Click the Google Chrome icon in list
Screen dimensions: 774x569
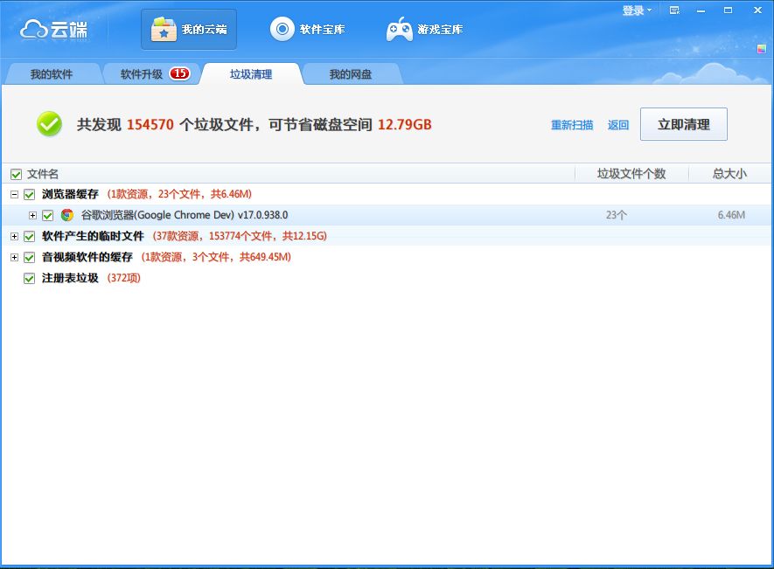click(x=67, y=215)
